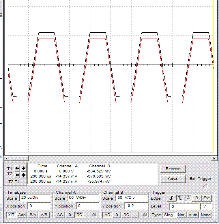Move cursor T2 left with arrow
Screen dimensions: 219x224
pos(17,175)
